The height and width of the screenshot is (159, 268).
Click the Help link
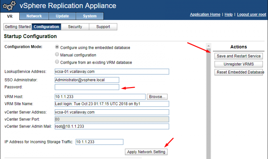tap(229, 15)
